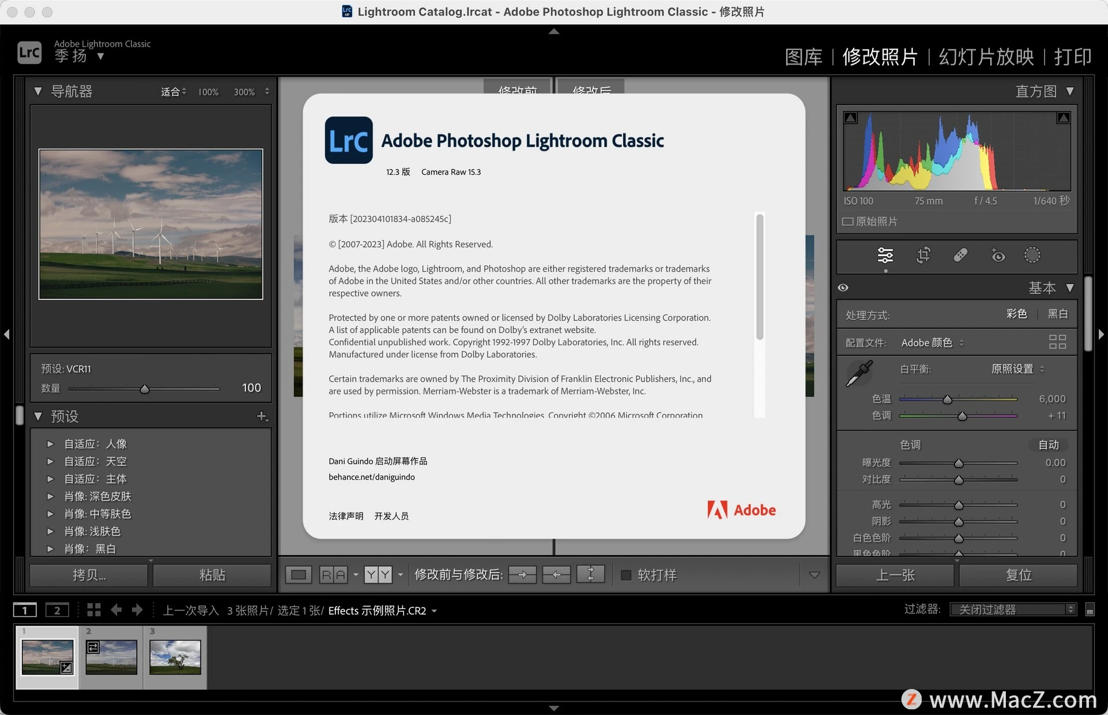Viewport: 1108px width, 715px height.
Task: Set navigator zoom to 100%
Action: (x=208, y=92)
